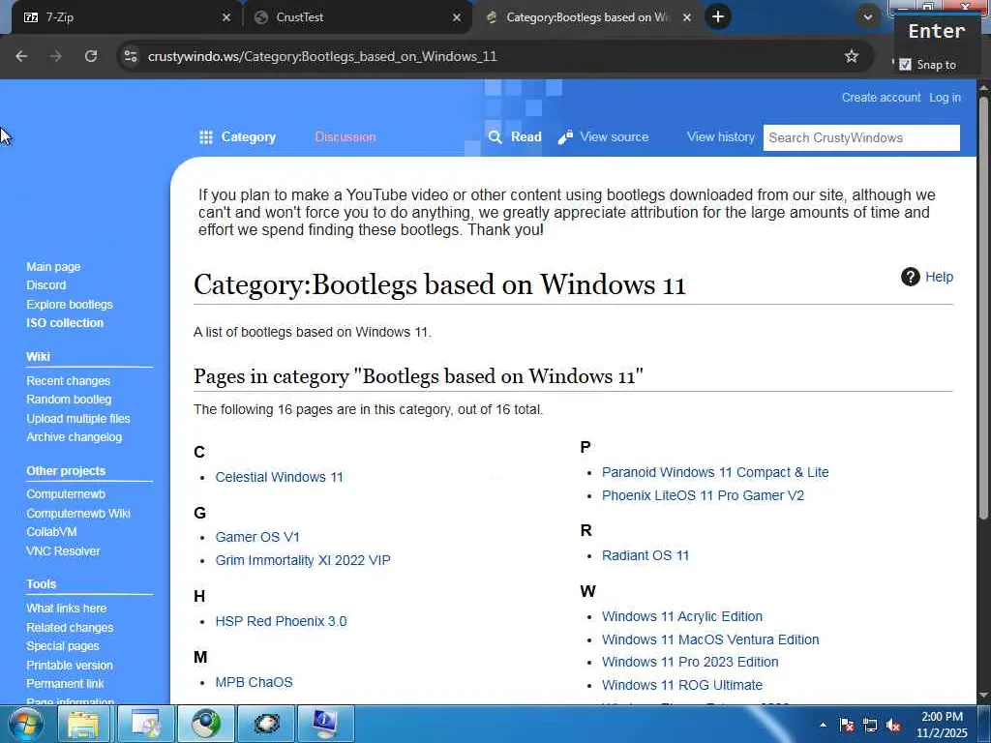Open Archive changelog link
991x743 pixels.
74,436
